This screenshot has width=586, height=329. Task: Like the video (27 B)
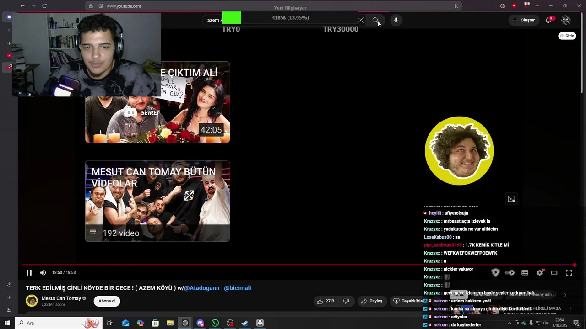point(326,301)
